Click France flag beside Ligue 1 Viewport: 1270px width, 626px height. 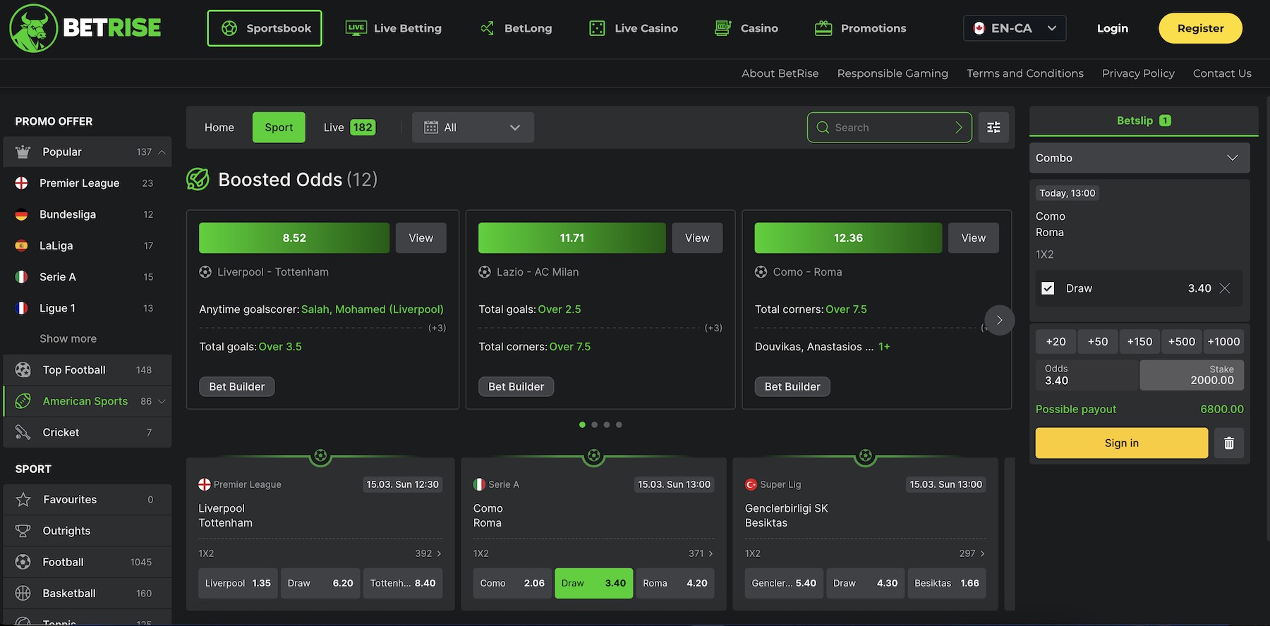click(x=22, y=308)
